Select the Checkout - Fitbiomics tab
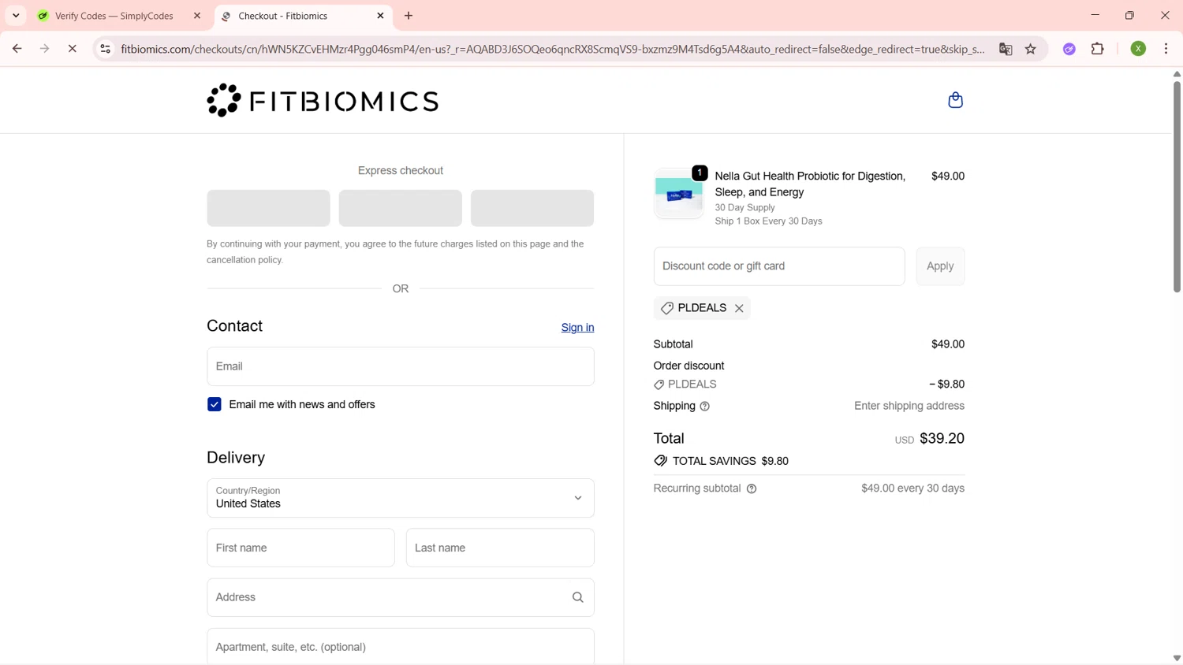1183x665 pixels. pyautogui.click(x=304, y=16)
